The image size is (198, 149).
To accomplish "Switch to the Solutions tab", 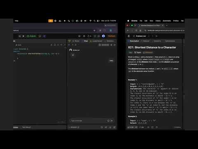I will point(156,41).
